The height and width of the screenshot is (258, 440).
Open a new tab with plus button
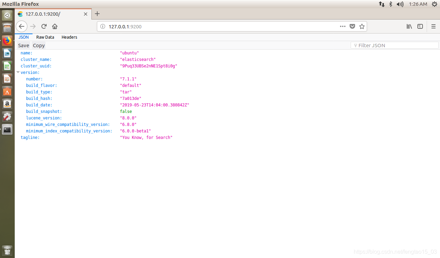coord(97,14)
